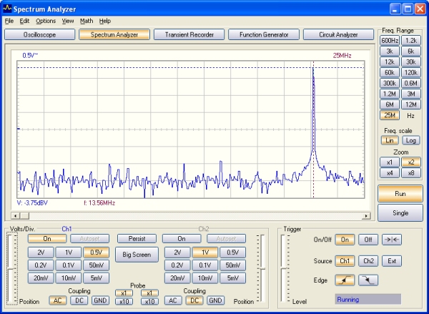Select falling edge trigger icon
Image resolution: width=429 pixels, height=314 pixels.
[368, 280]
